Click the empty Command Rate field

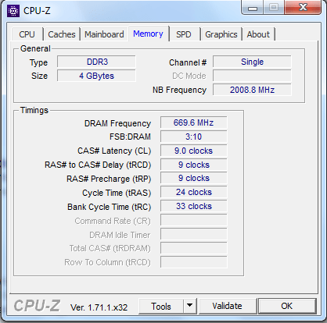pos(193,221)
